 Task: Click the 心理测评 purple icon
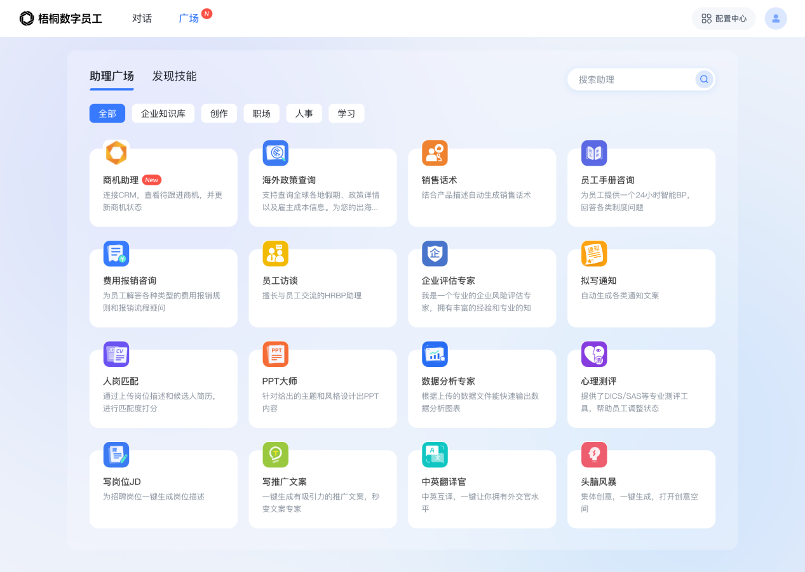595,354
